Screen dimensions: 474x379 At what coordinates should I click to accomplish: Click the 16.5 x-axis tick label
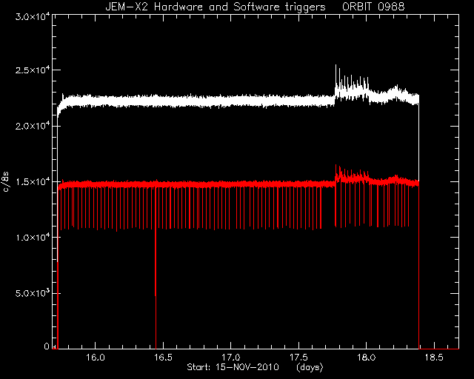[163, 358]
